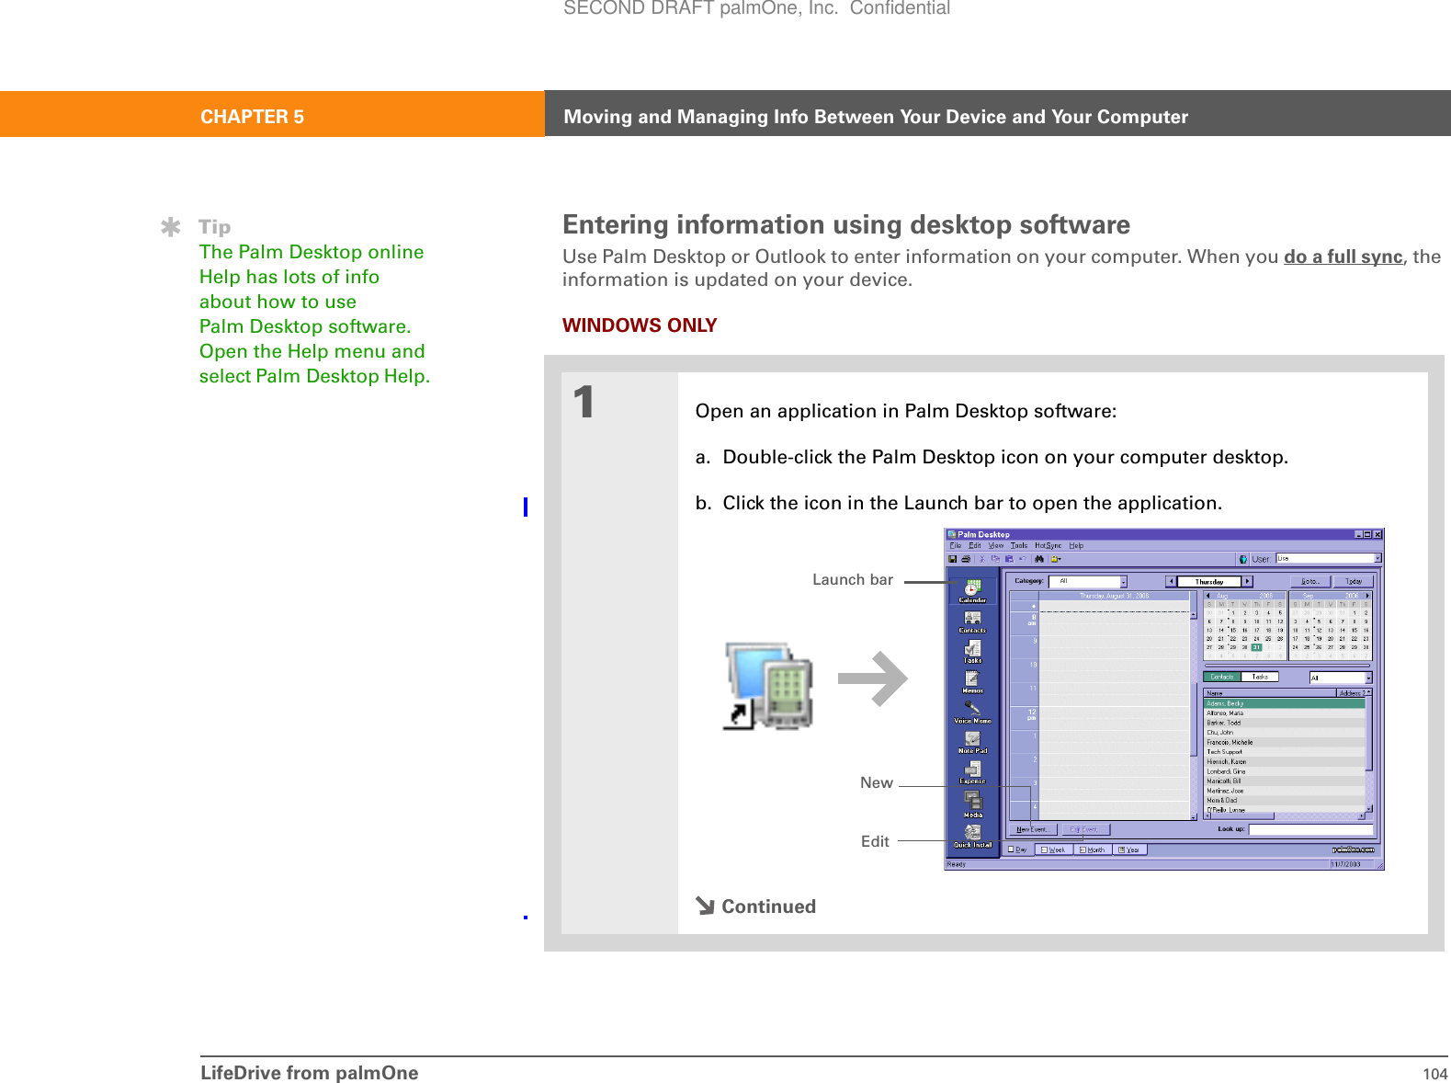Switch to the Month view tab
The width and height of the screenshot is (1451, 1083).
[x=1093, y=849]
